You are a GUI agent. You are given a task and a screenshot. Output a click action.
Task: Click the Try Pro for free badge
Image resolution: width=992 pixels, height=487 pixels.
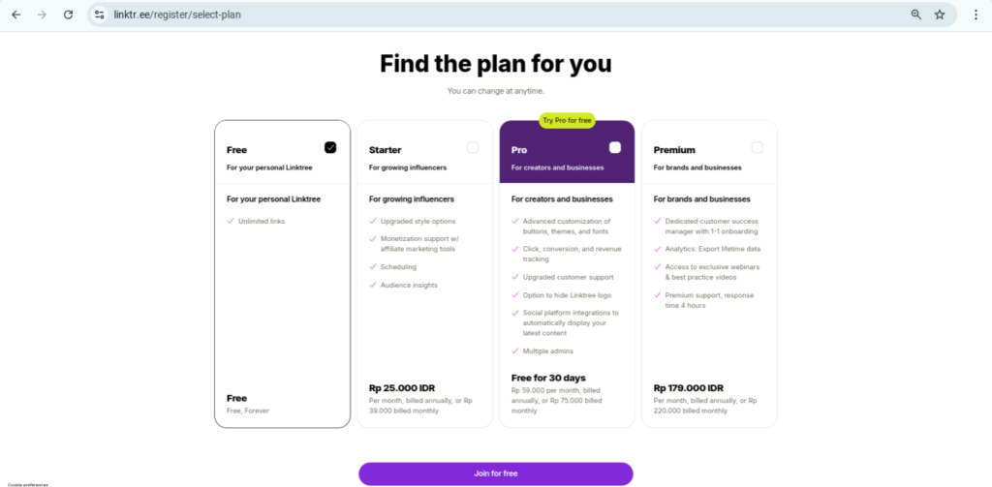point(567,120)
